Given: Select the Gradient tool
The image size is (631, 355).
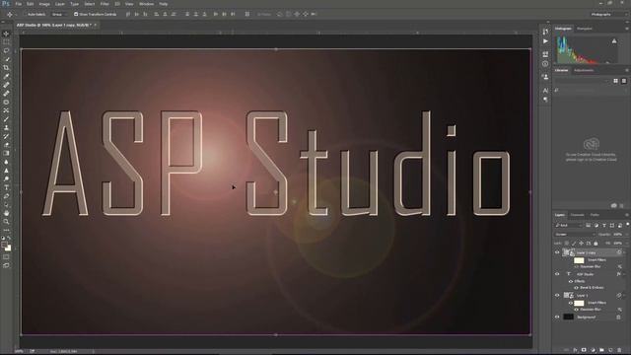Looking at the screenshot, I should (6, 154).
